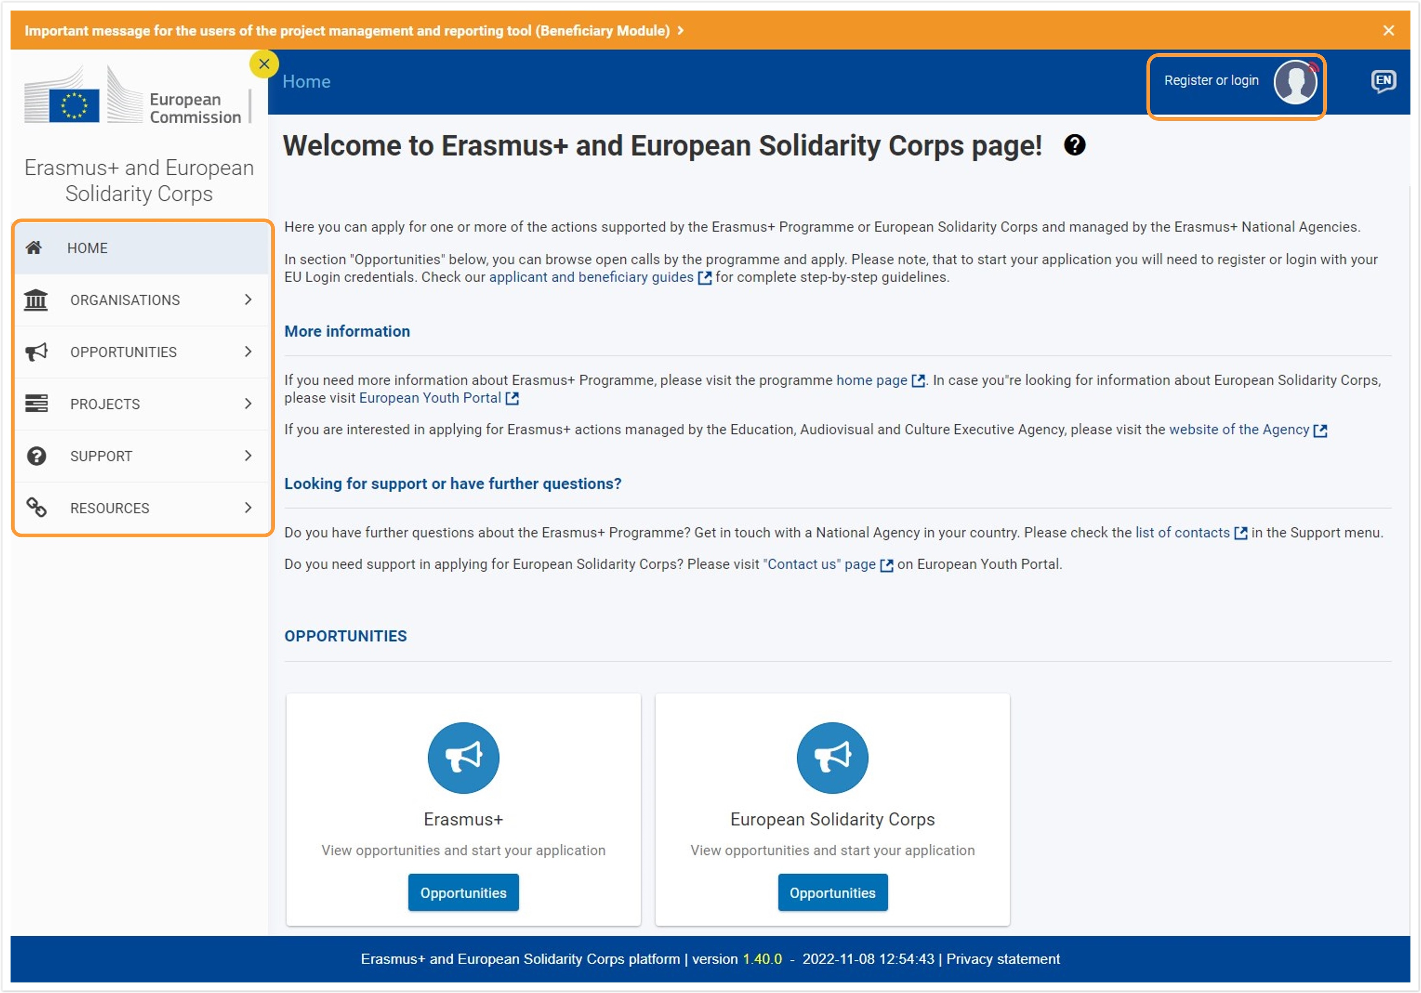Click external icon after European Youth Portal
1421x993 pixels.
[x=512, y=399]
